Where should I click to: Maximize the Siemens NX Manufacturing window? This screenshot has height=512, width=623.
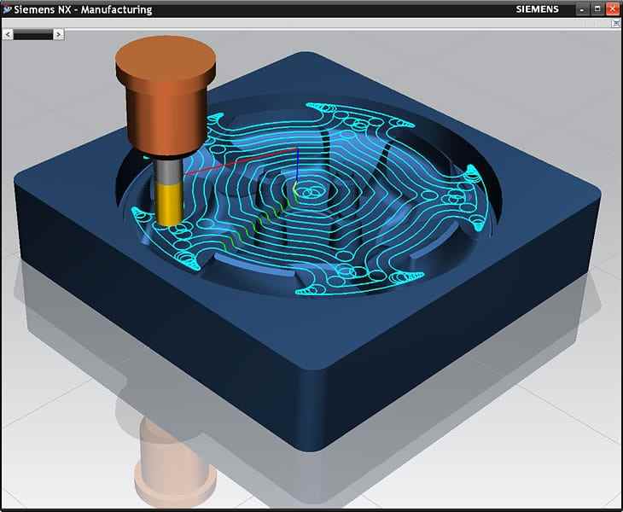597,9
